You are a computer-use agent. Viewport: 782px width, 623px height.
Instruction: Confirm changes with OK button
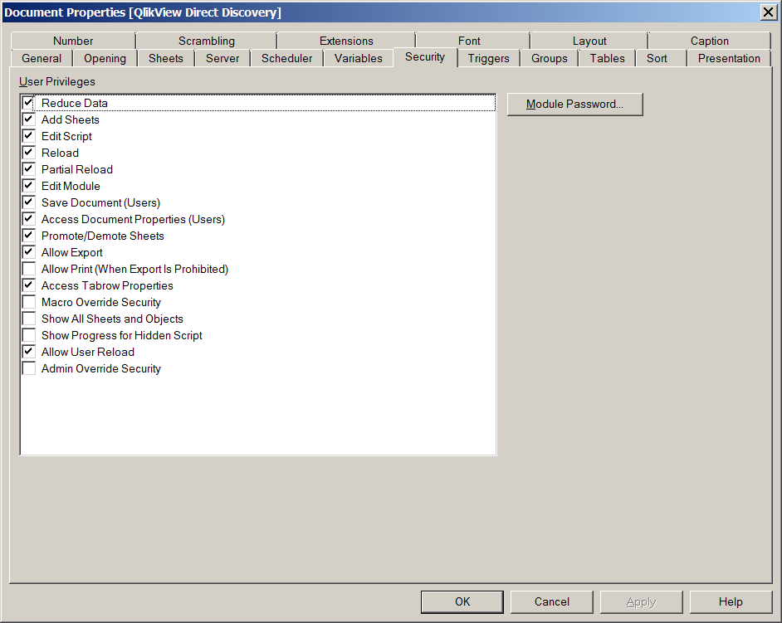coord(462,601)
